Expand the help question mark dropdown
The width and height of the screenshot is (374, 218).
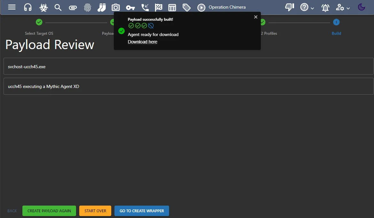click(x=307, y=7)
